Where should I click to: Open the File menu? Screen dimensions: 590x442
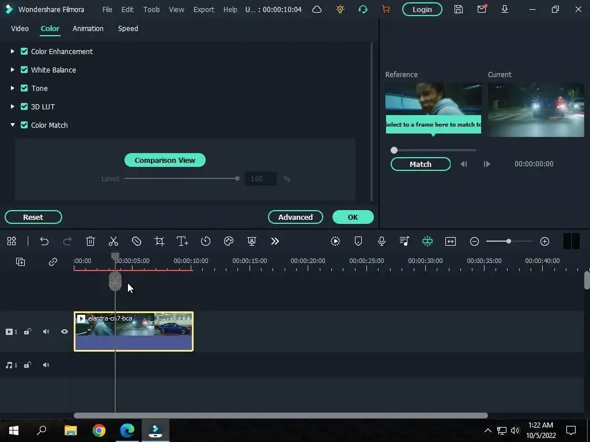pos(107,9)
